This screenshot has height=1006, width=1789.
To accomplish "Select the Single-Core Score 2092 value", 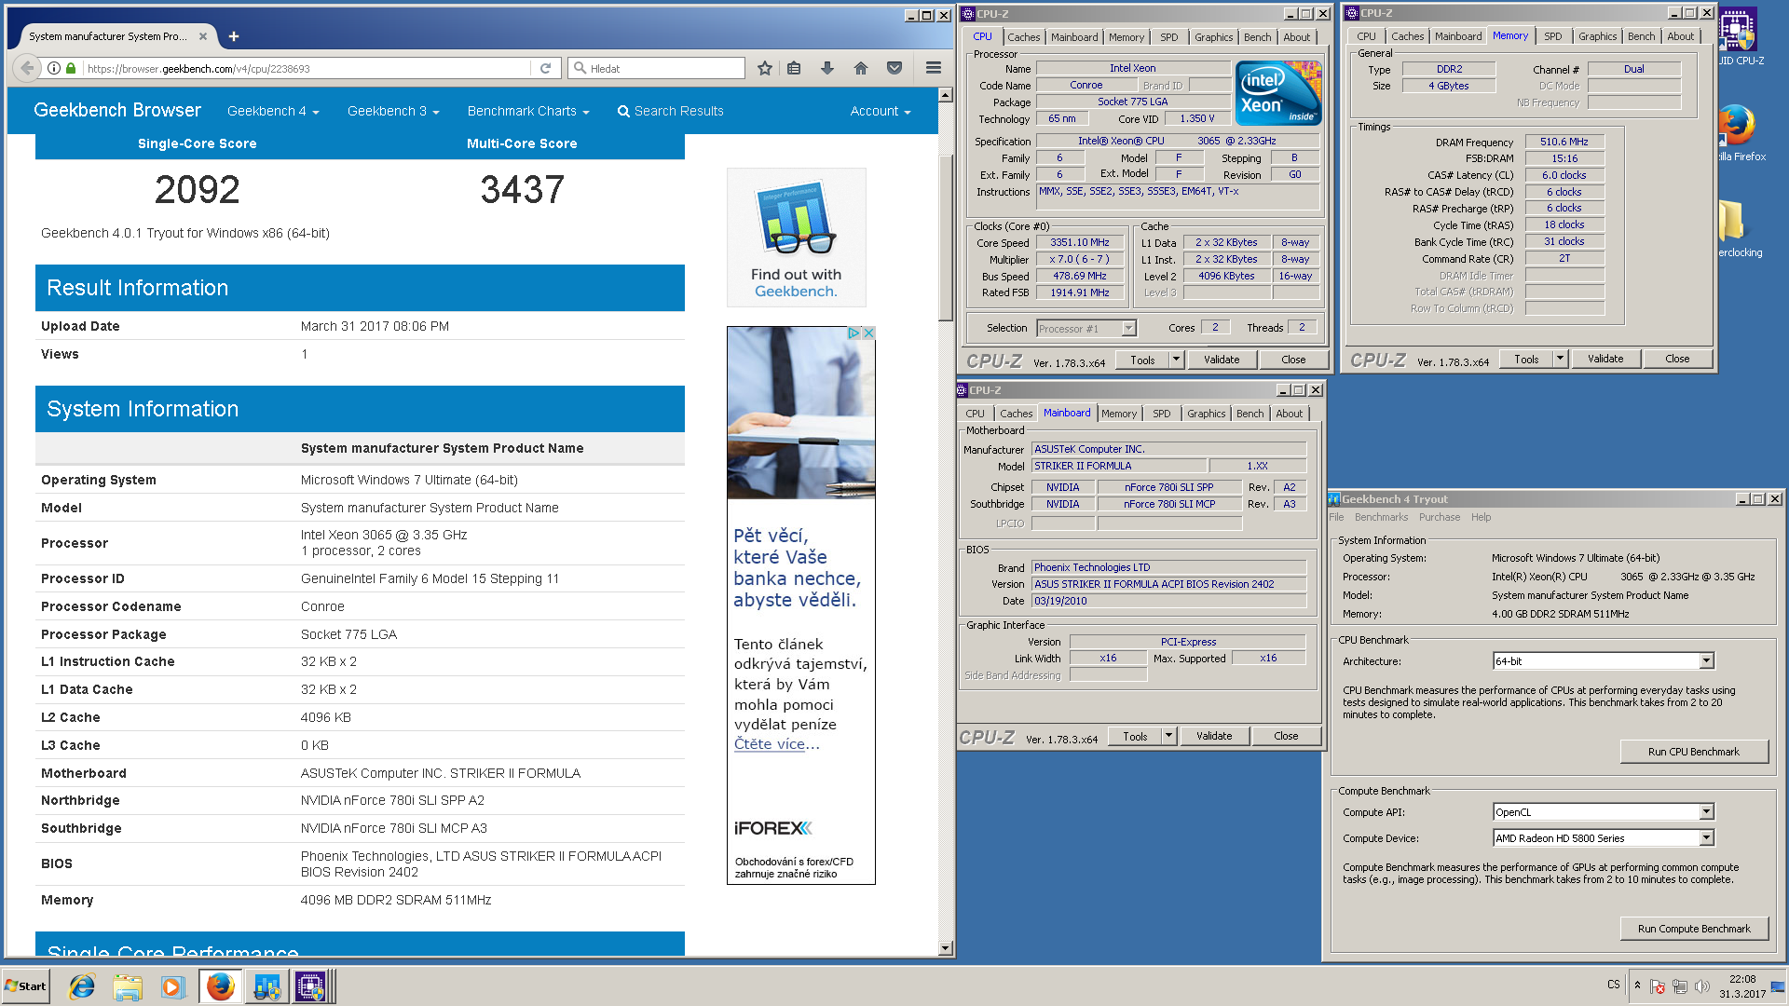I will tap(198, 190).
